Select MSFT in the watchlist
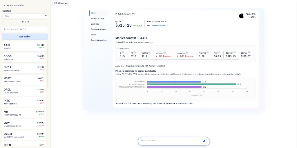The height and width of the screenshot is (148, 297). tap(24, 80)
